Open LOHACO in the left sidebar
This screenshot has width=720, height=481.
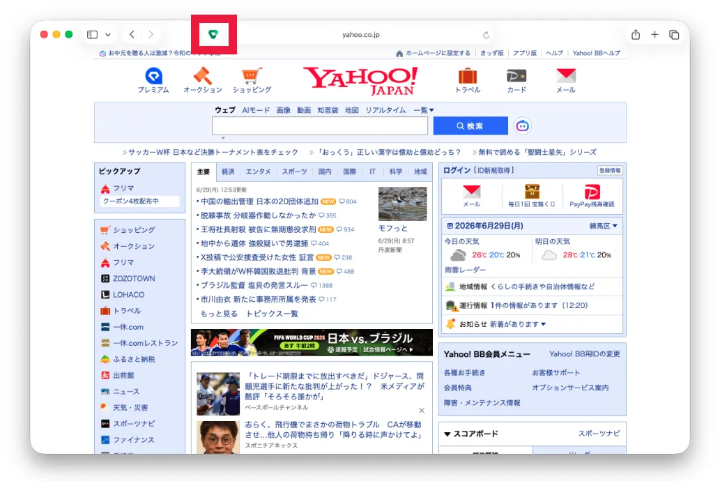128,294
